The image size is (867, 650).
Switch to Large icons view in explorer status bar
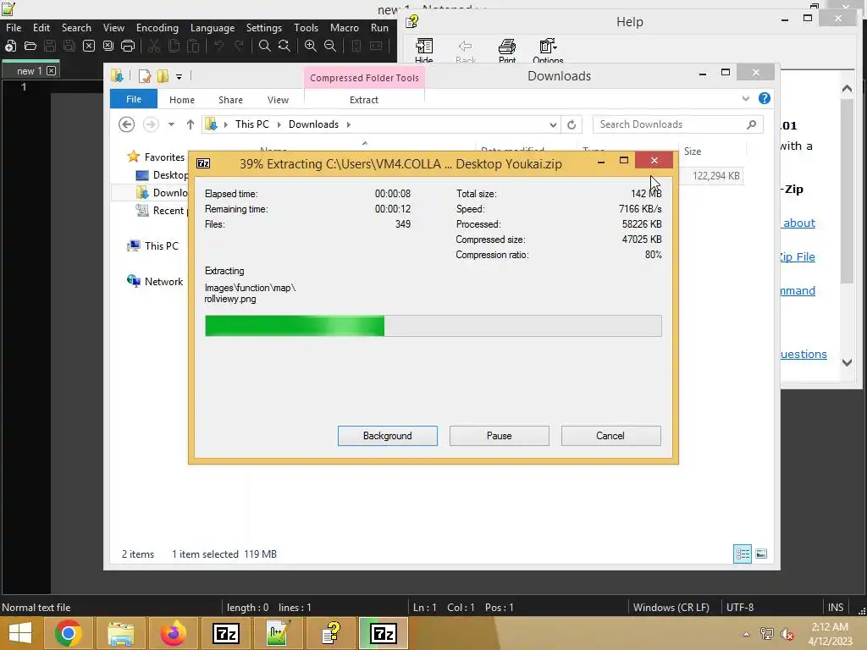(761, 554)
